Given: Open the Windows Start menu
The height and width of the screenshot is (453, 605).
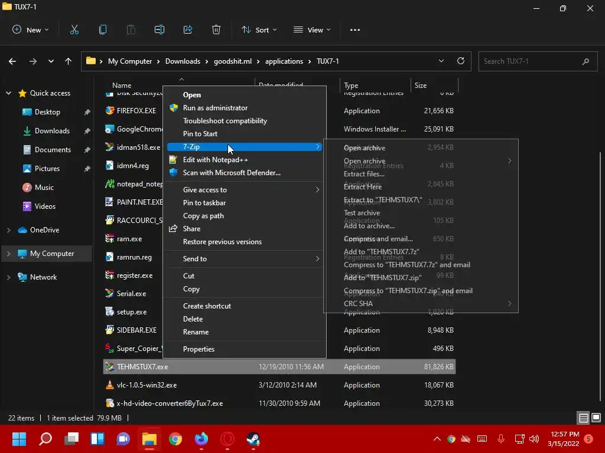Looking at the screenshot, I should (19, 439).
